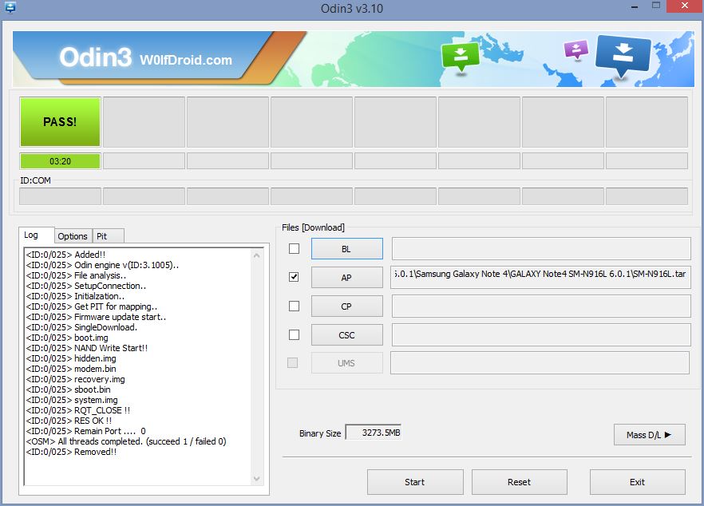Open the AP file browser button

347,278
